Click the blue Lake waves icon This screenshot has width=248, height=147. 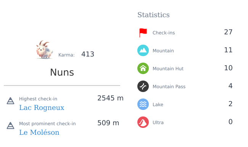pyautogui.click(x=143, y=104)
